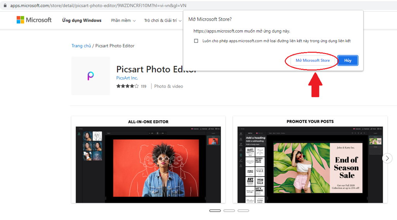Viewport: 397px width, 220px height.
Task: Select the third carousel page indicator
Action: [243, 211]
